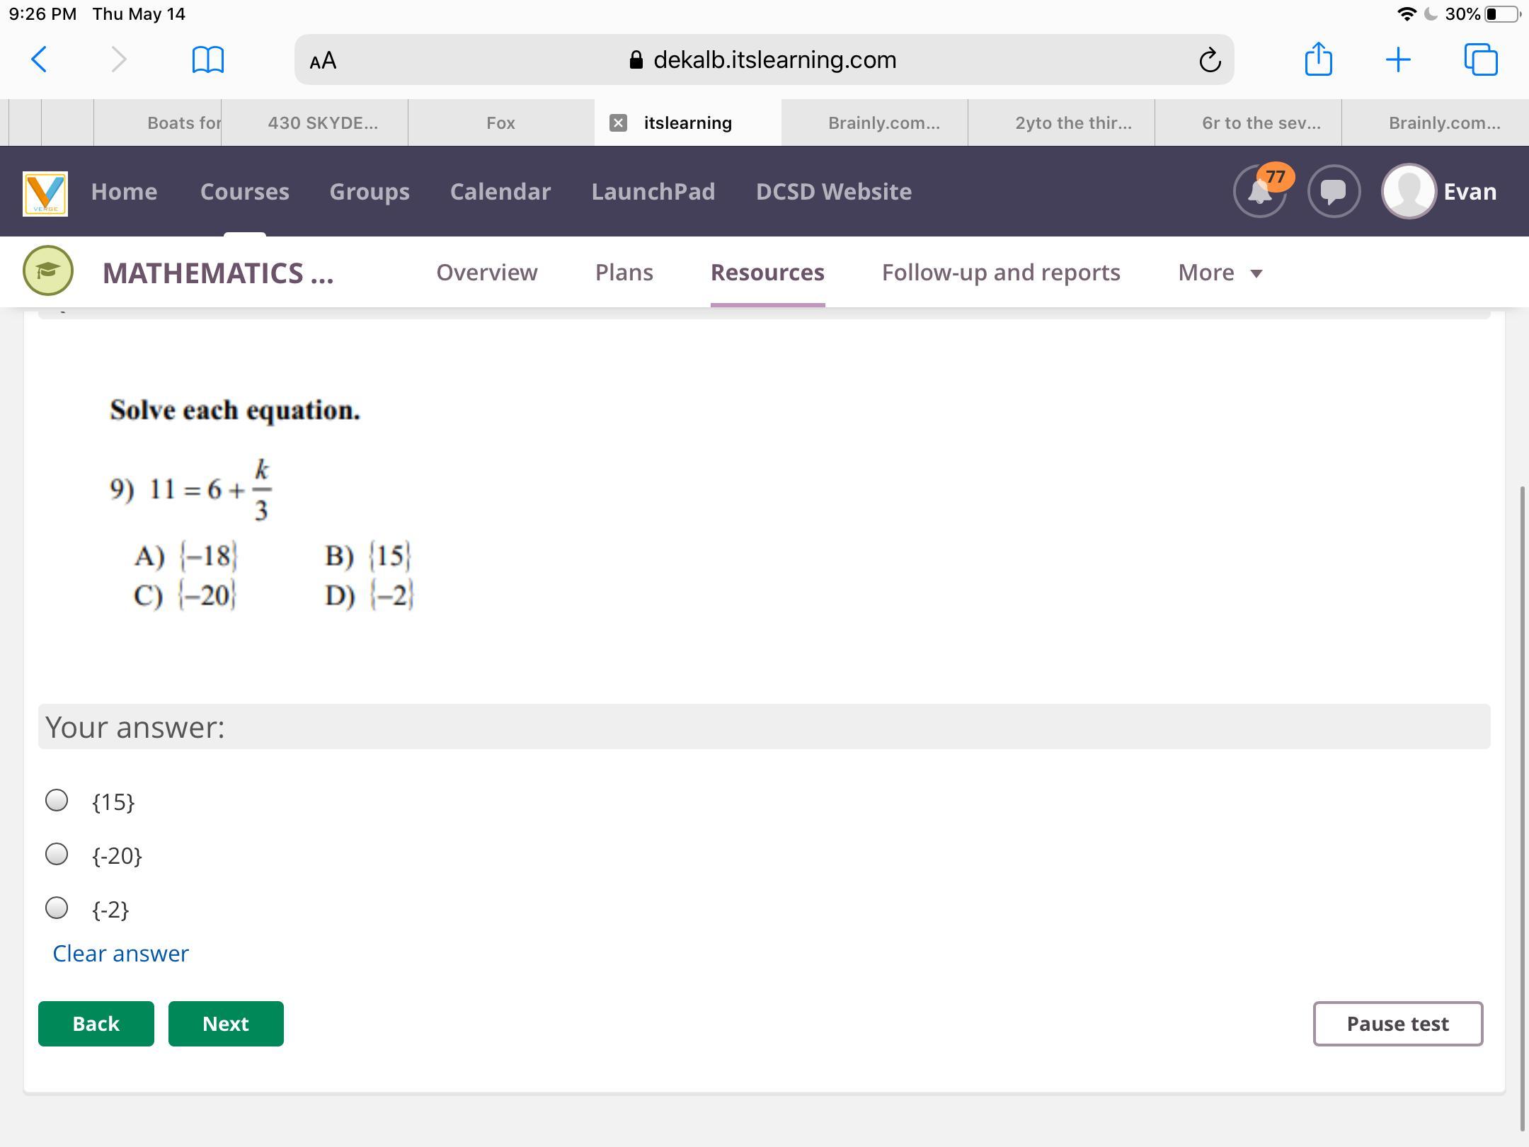Open the AA reader text size menu
Screen dimensions: 1529x1147
(x=323, y=60)
